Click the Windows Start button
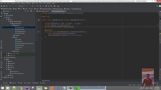This screenshot has width=161, height=90. point(3,88)
